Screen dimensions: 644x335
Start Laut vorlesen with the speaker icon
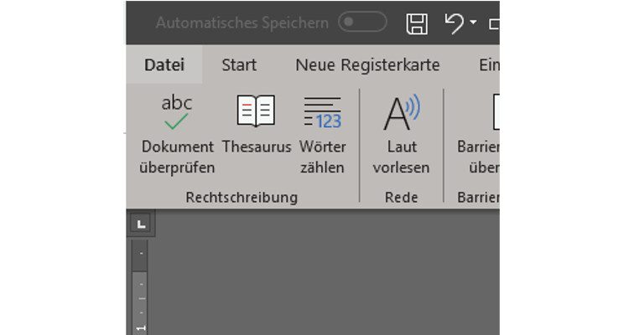coord(401,113)
